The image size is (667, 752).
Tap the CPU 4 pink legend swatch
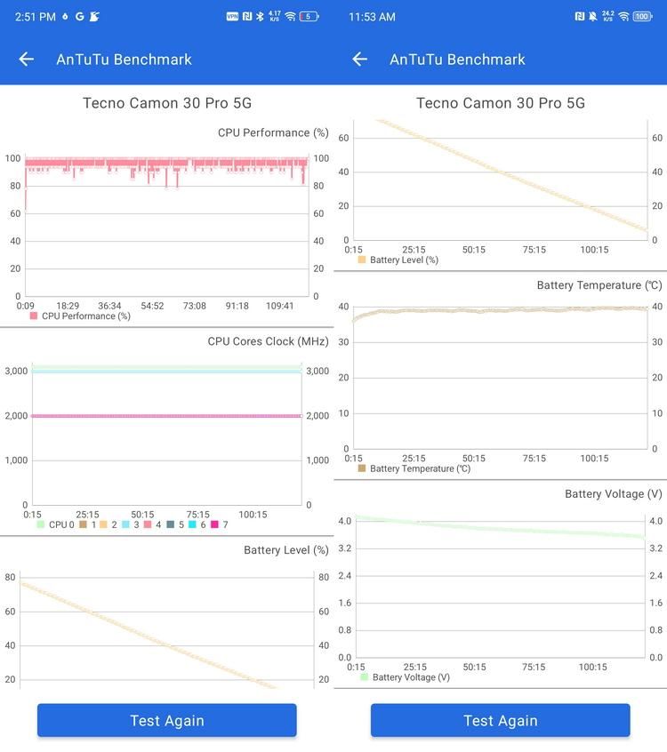tap(148, 524)
